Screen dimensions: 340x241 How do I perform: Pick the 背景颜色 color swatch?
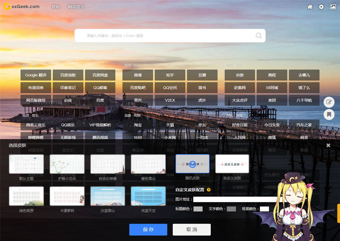264,209
